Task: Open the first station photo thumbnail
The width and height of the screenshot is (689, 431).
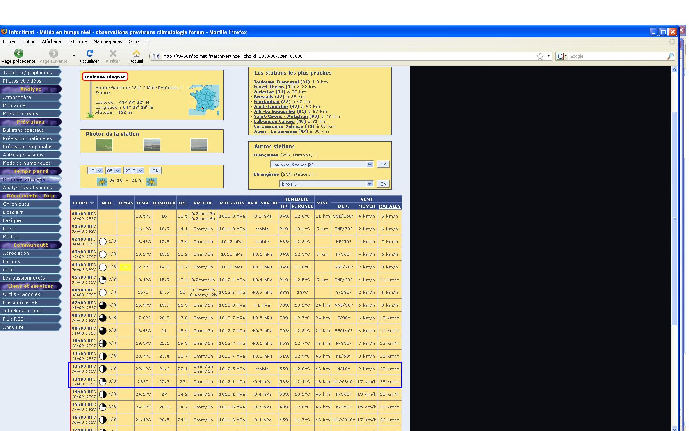Action: point(104,145)
